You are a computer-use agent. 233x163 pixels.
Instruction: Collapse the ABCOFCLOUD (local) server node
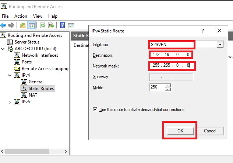click(x=4, y=49)
